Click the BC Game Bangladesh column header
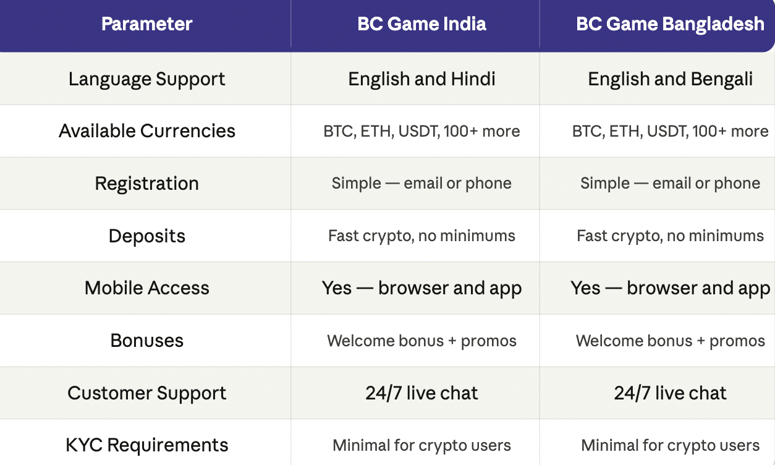The height and width of the screenshot is (465, 775). pos(670,24)
